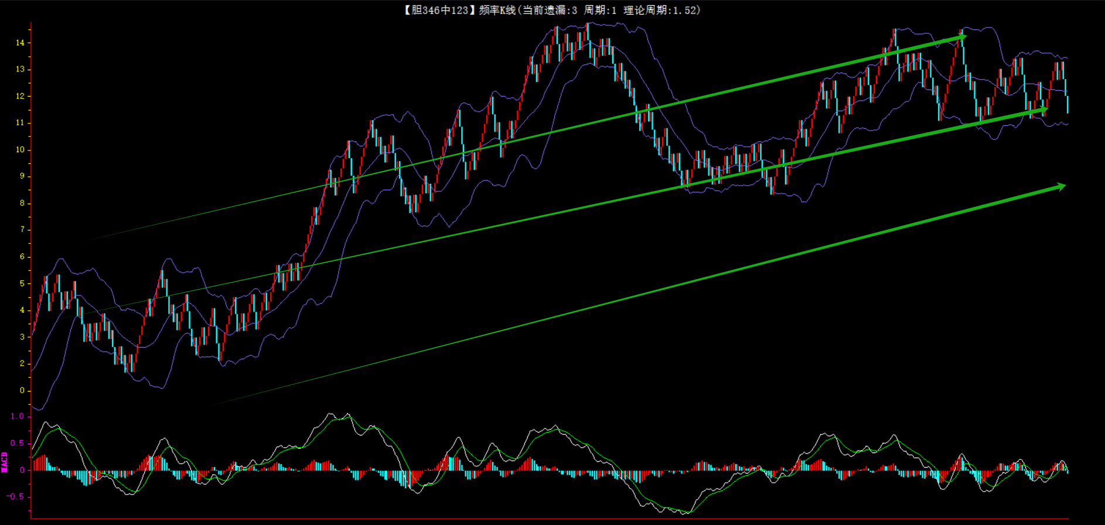1105x525 pixels.
Task: Click the 3 label on price axis
Action: click(22, 337)
